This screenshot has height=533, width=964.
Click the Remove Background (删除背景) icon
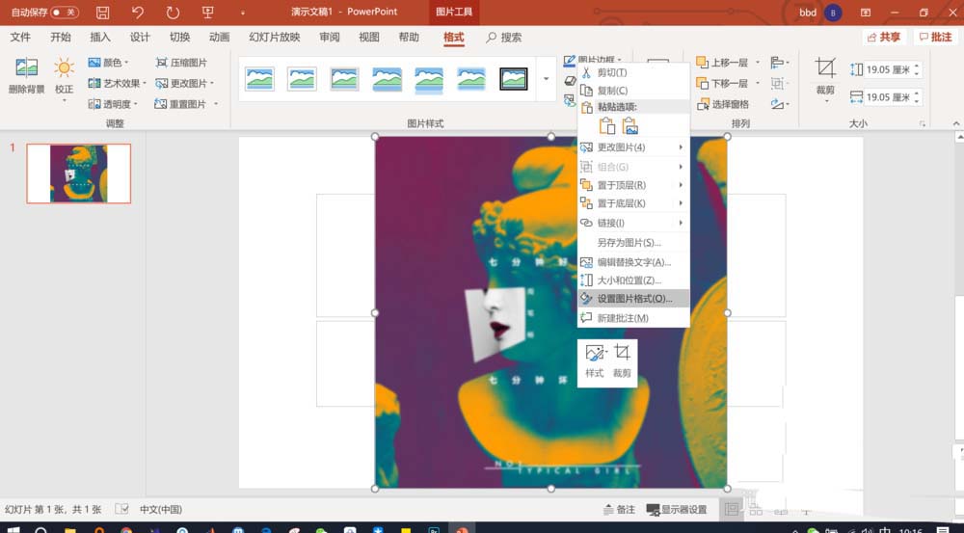26,67
